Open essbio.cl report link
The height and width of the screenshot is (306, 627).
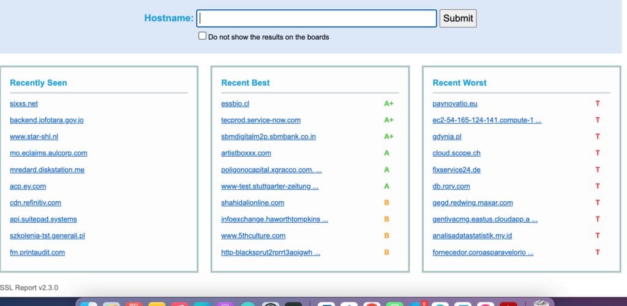[x=235, y=103]
